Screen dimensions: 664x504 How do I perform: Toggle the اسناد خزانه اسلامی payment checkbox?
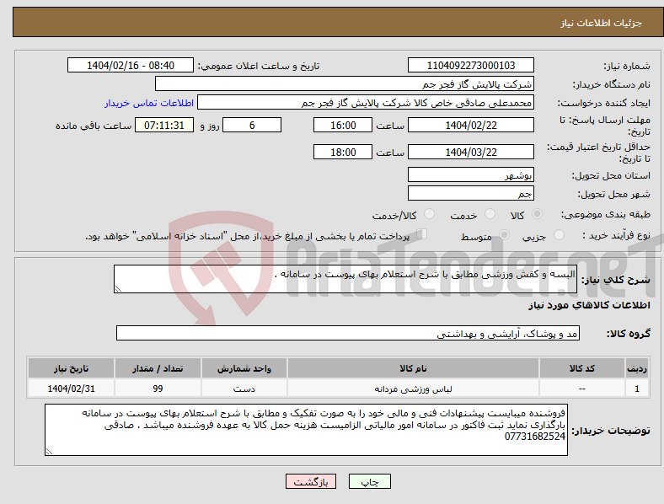pos(421,234)
